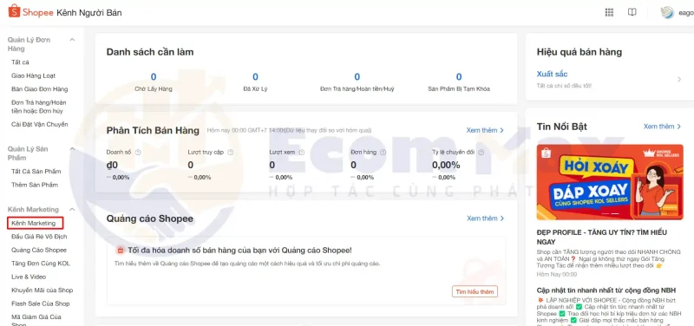Collapse the Quản Lý Đơn Hàng section

click(72, 40)
